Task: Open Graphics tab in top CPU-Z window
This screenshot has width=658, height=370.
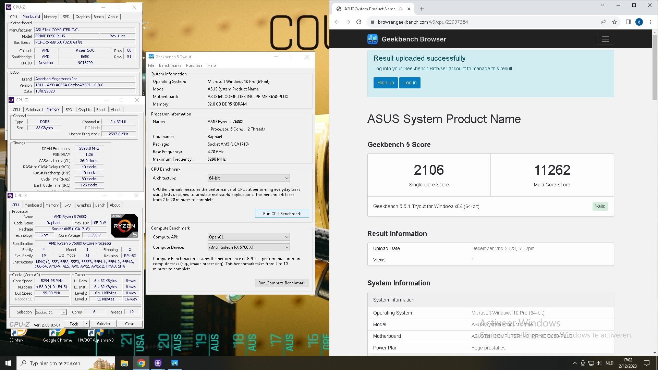Action: (x=83, y=17)
